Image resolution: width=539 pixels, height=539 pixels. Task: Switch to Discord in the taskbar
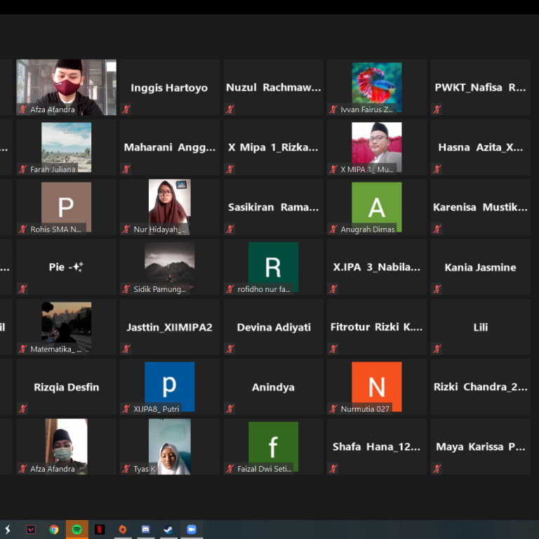(x=146, y=529)
